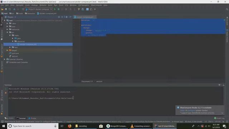Open VLC Converting taskbar window
This screenshot has width=229, height=129.
click(x=141, y=126)
